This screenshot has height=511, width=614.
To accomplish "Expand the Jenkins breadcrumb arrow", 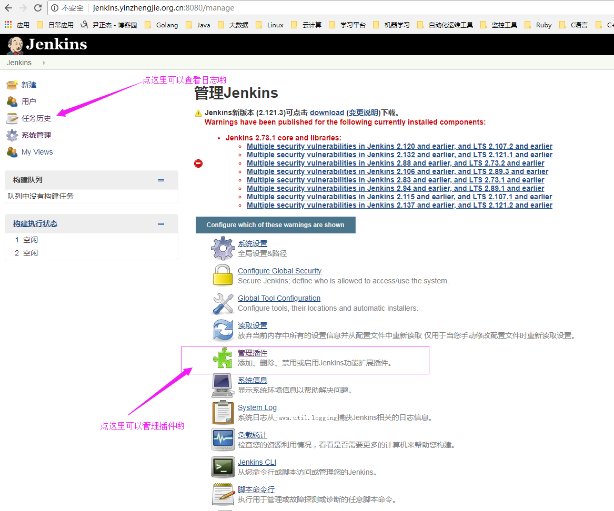I will pyautogui.click(x=44, y=63).
